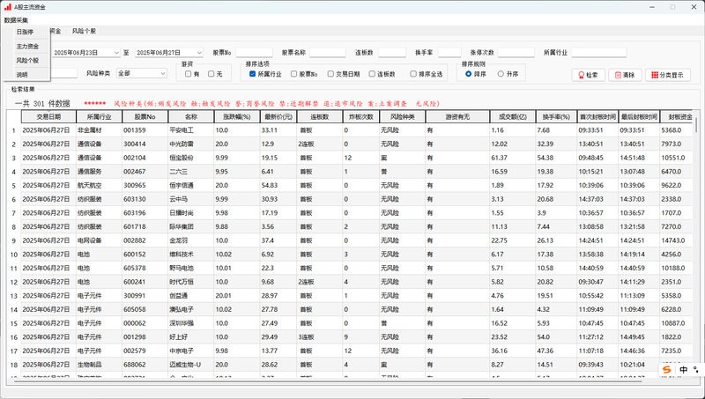
Task: Click the 所属行业 input field
Action: [x=599, y=53]
